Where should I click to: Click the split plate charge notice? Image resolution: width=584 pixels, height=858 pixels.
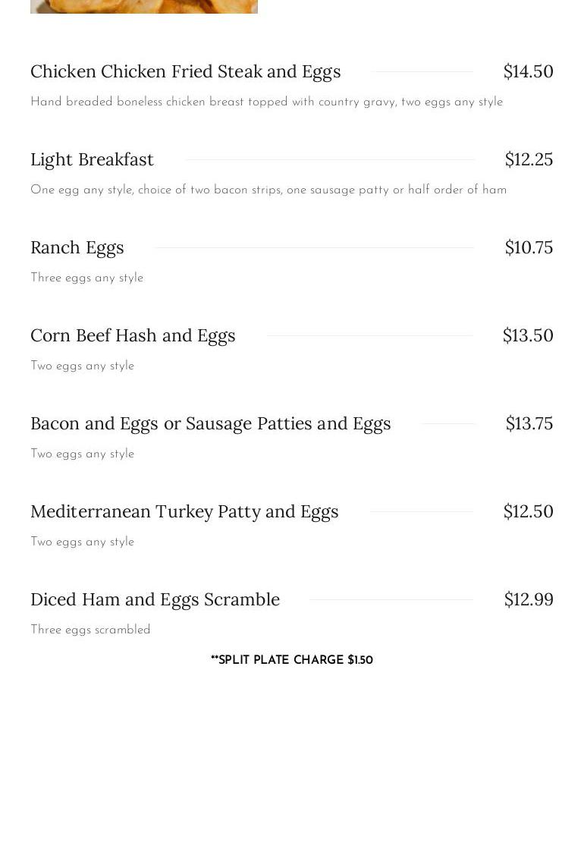tap(292, 660)
